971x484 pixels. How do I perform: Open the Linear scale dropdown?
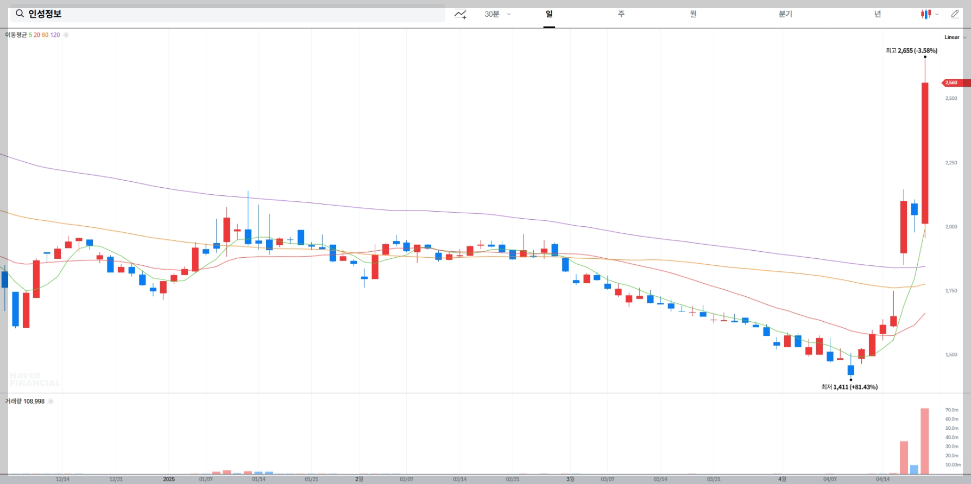click(x=955, y=37)
